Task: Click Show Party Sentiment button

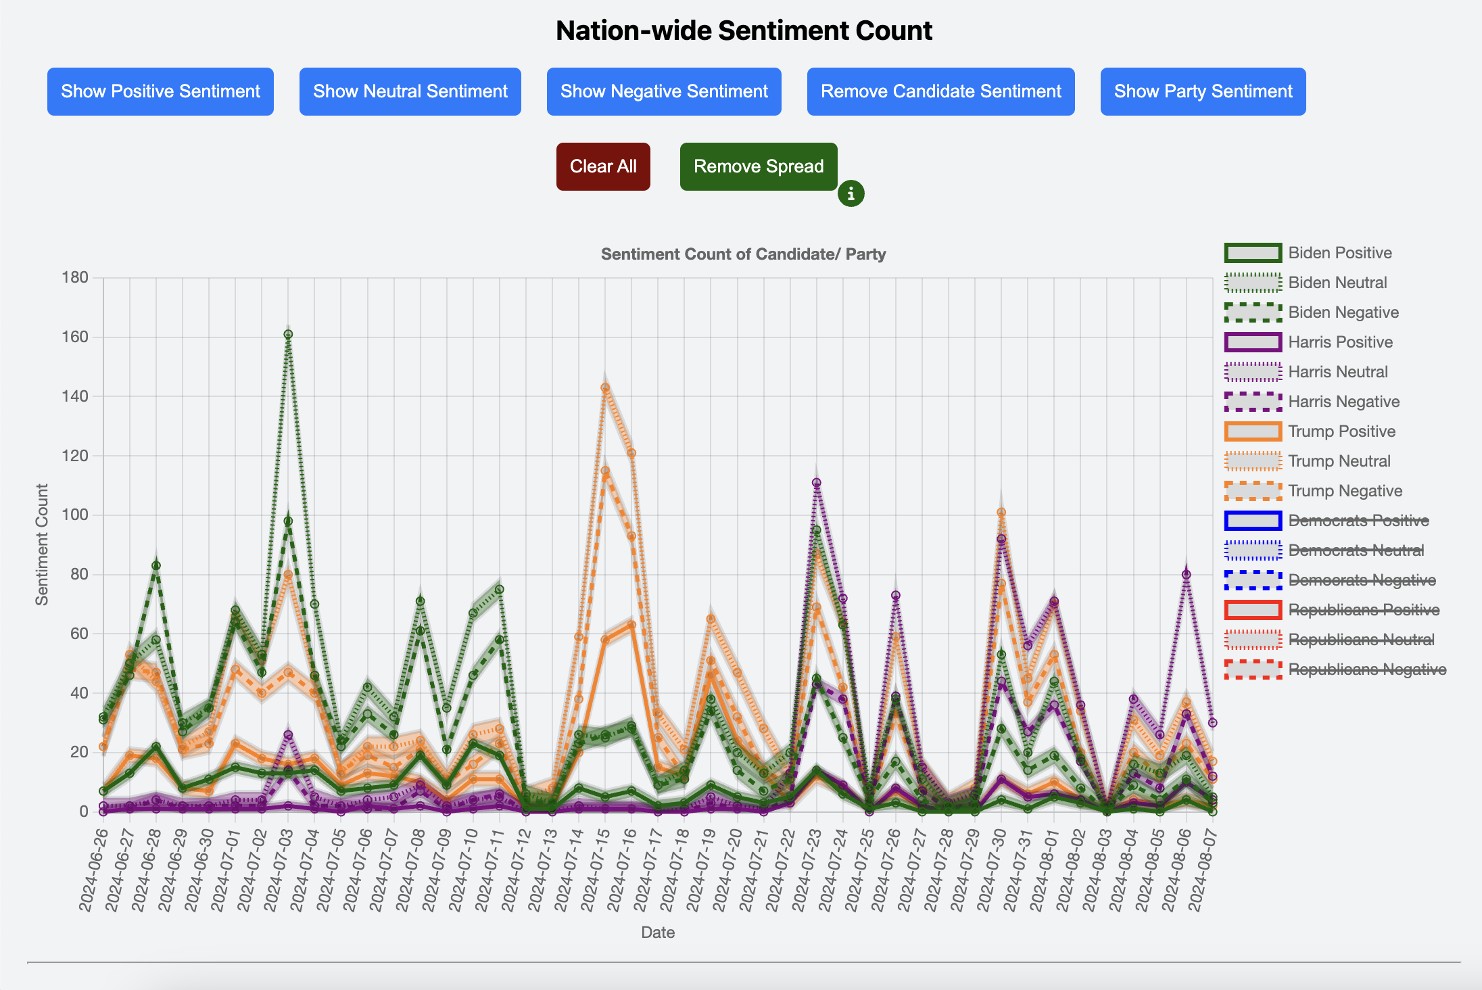Action: (x=1203, y=91)
